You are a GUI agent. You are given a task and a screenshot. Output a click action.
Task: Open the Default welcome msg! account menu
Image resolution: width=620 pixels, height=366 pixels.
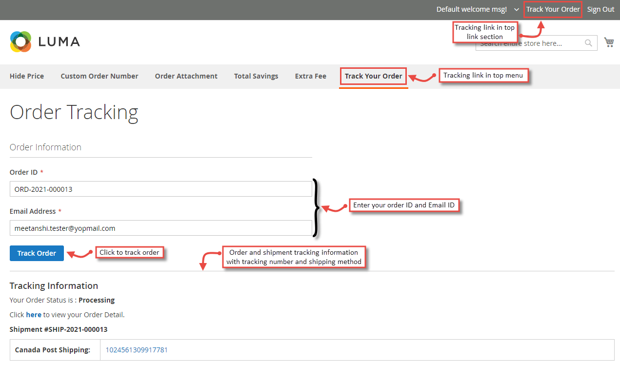tap(471, 9)
